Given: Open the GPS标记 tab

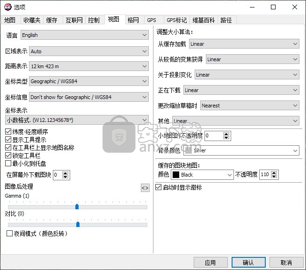Looking at the screenshot, I should [176, 20].
